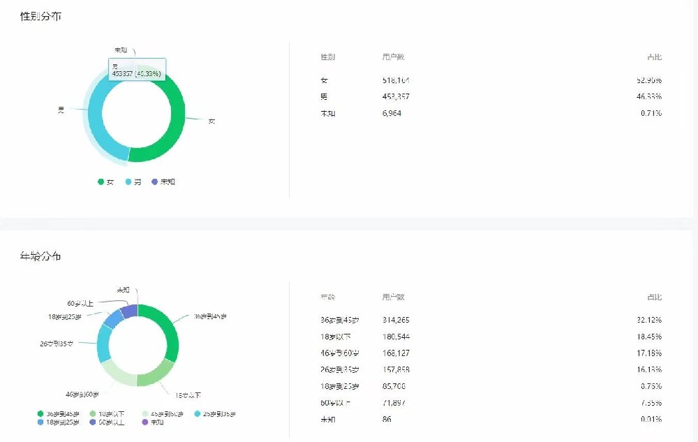Toggle the 26岁到35岁 age legend item

[215, 414]
